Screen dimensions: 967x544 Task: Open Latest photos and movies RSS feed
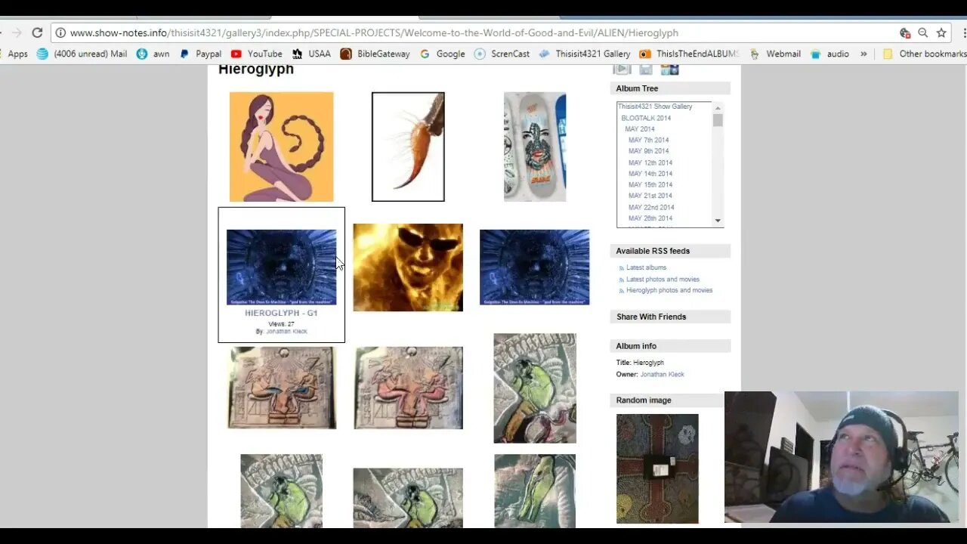(x=663, y=279)
